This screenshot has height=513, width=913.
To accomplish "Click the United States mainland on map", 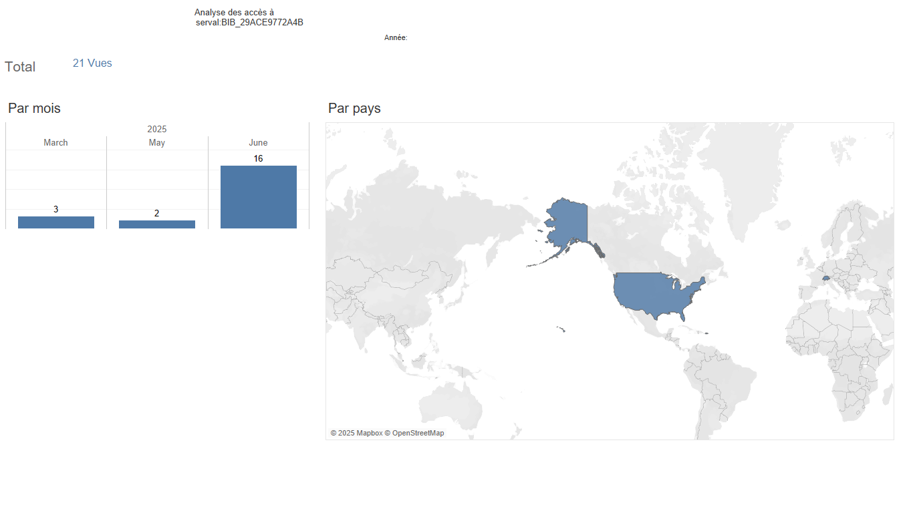I will click(x=658, y=294).
